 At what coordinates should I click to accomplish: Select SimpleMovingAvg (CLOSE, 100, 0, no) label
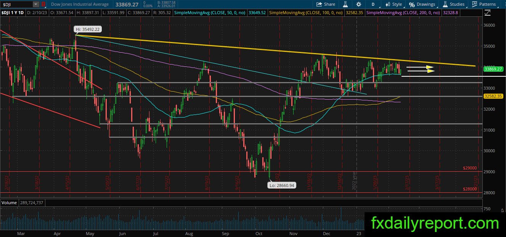[x=306, y=13]
